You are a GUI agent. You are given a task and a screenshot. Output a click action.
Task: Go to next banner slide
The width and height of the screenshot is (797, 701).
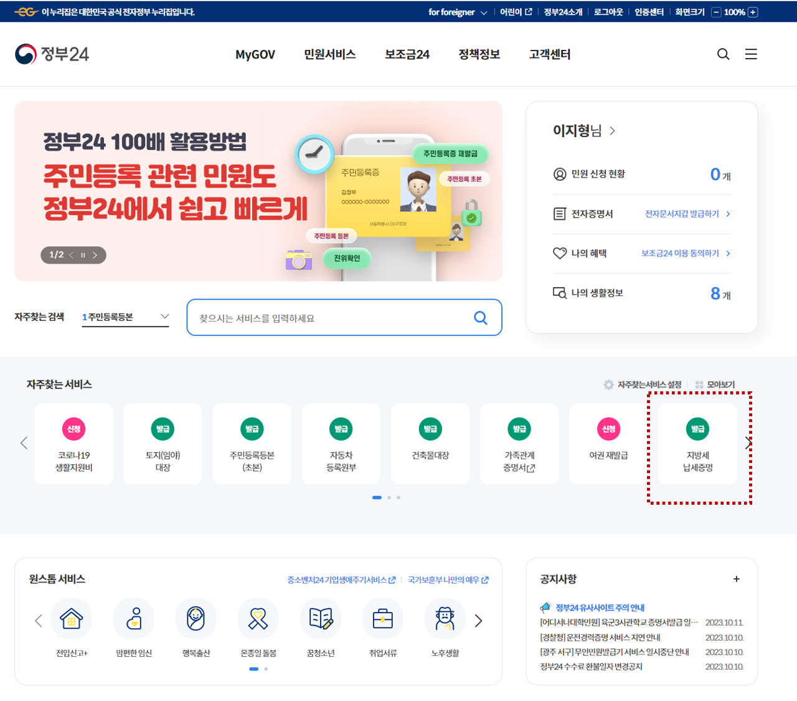[x=95, y=255]
